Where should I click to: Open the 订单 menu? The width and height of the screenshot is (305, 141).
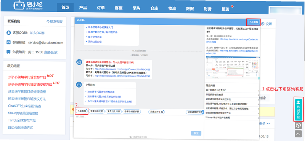pyautogui.click(x=101, y=8)
